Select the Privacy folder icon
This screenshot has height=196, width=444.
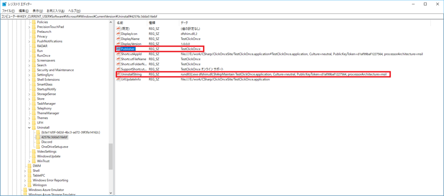pyautogui.click(x=34, y=36)
